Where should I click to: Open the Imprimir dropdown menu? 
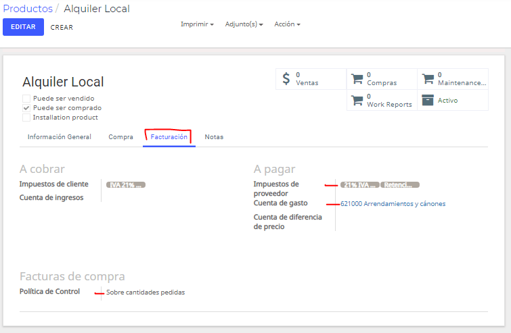click(197, 24)
